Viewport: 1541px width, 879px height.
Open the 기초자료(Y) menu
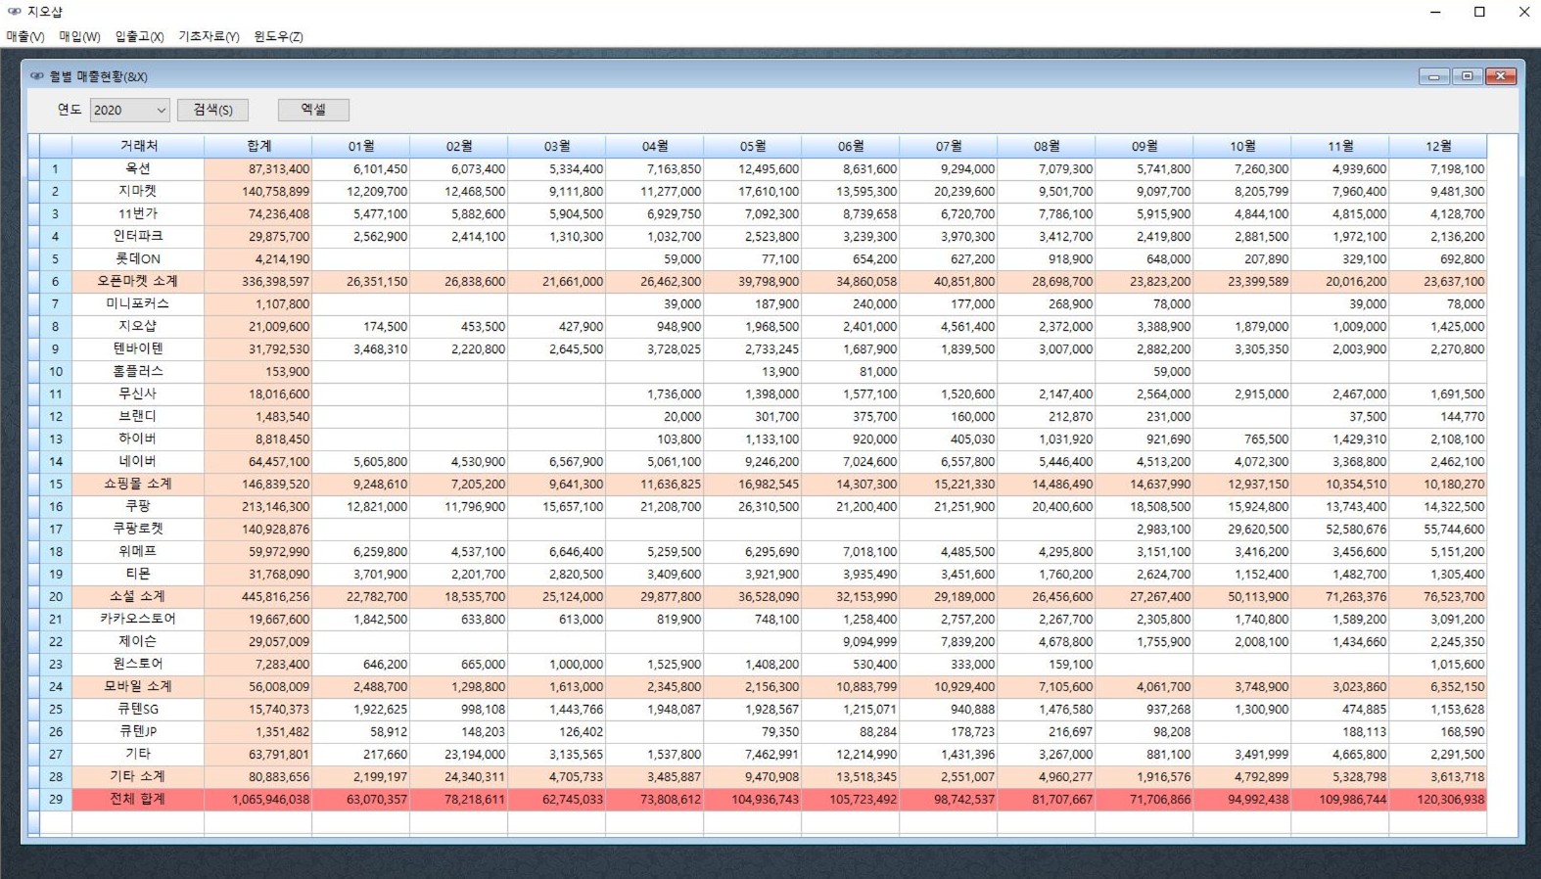click(x=209, y=36)
